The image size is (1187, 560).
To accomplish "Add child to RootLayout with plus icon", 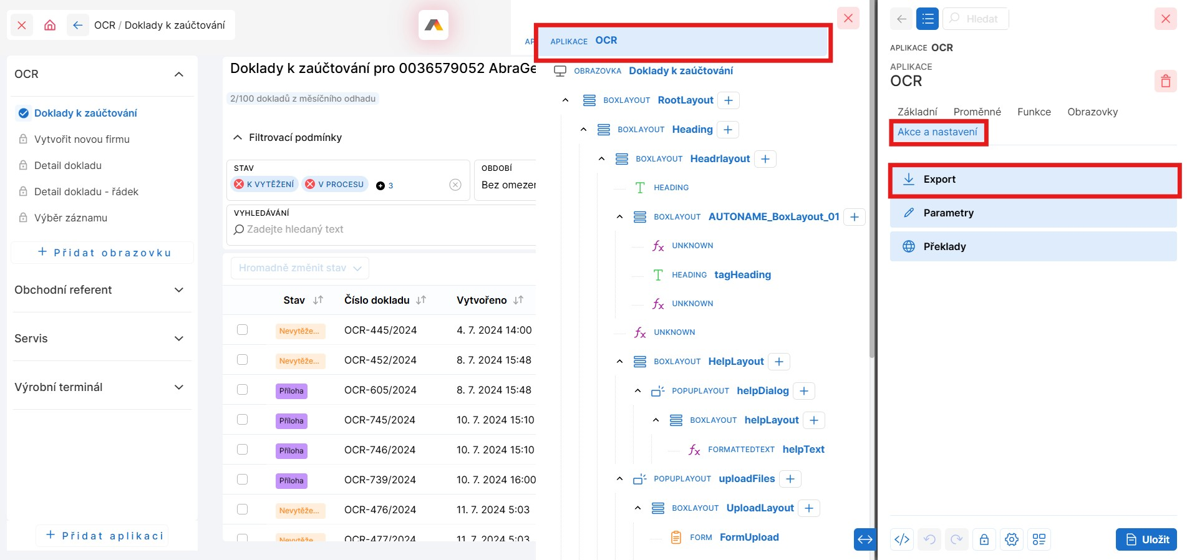I will tap(729, 100).
